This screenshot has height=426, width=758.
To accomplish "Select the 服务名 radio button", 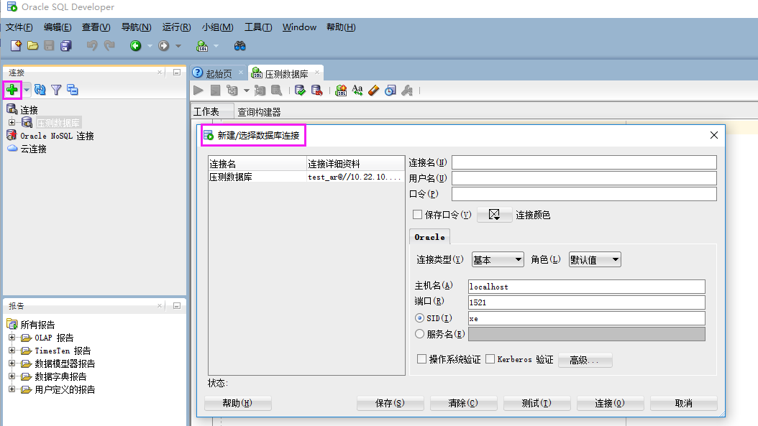I will click(419, 334).
